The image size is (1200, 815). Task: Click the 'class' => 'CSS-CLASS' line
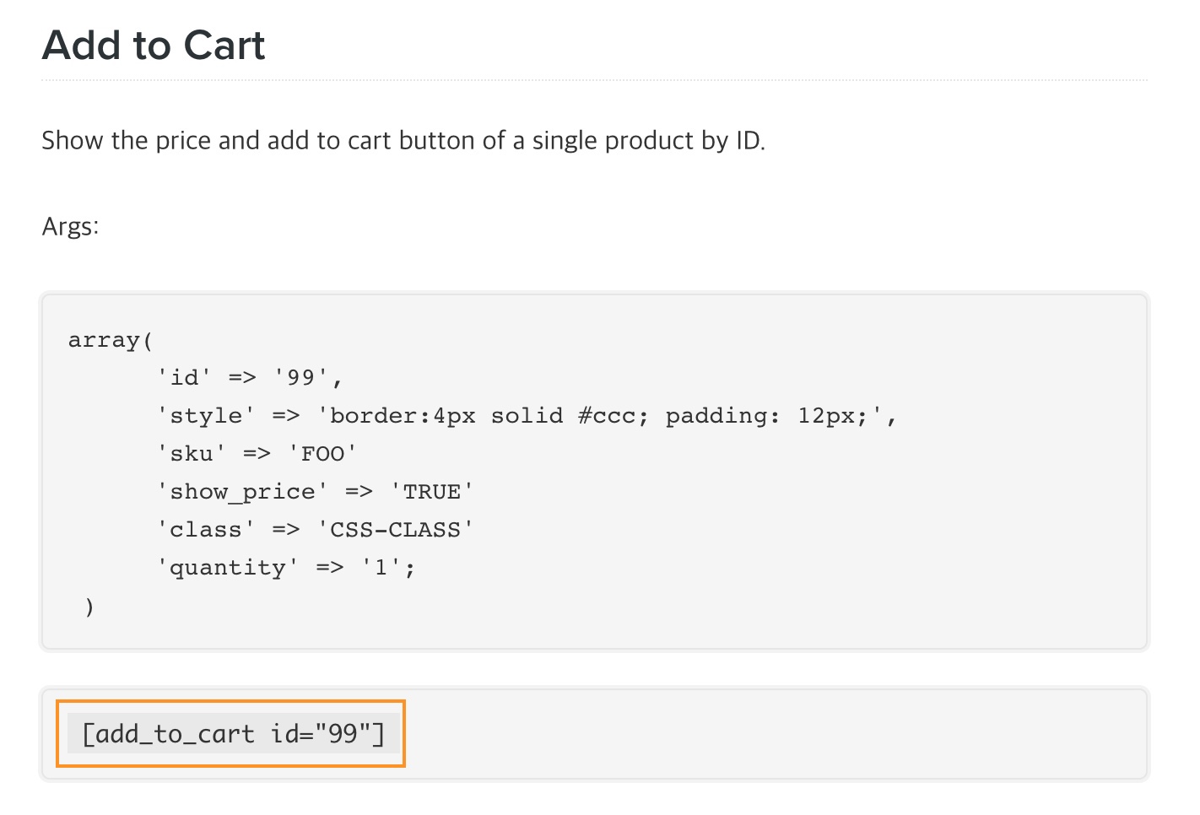[315, 530]
